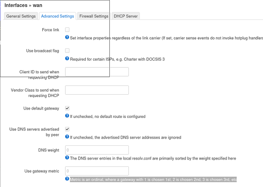The height and width of the screenshot is (187, 263).
Task: Click help icon next to DOCSIS 3 hint
Action: click(67, 58)
